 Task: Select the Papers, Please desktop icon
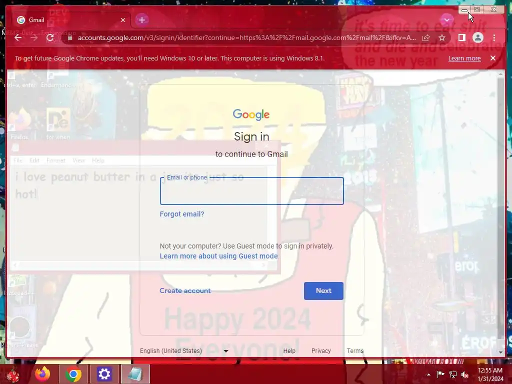coord(19,331)
